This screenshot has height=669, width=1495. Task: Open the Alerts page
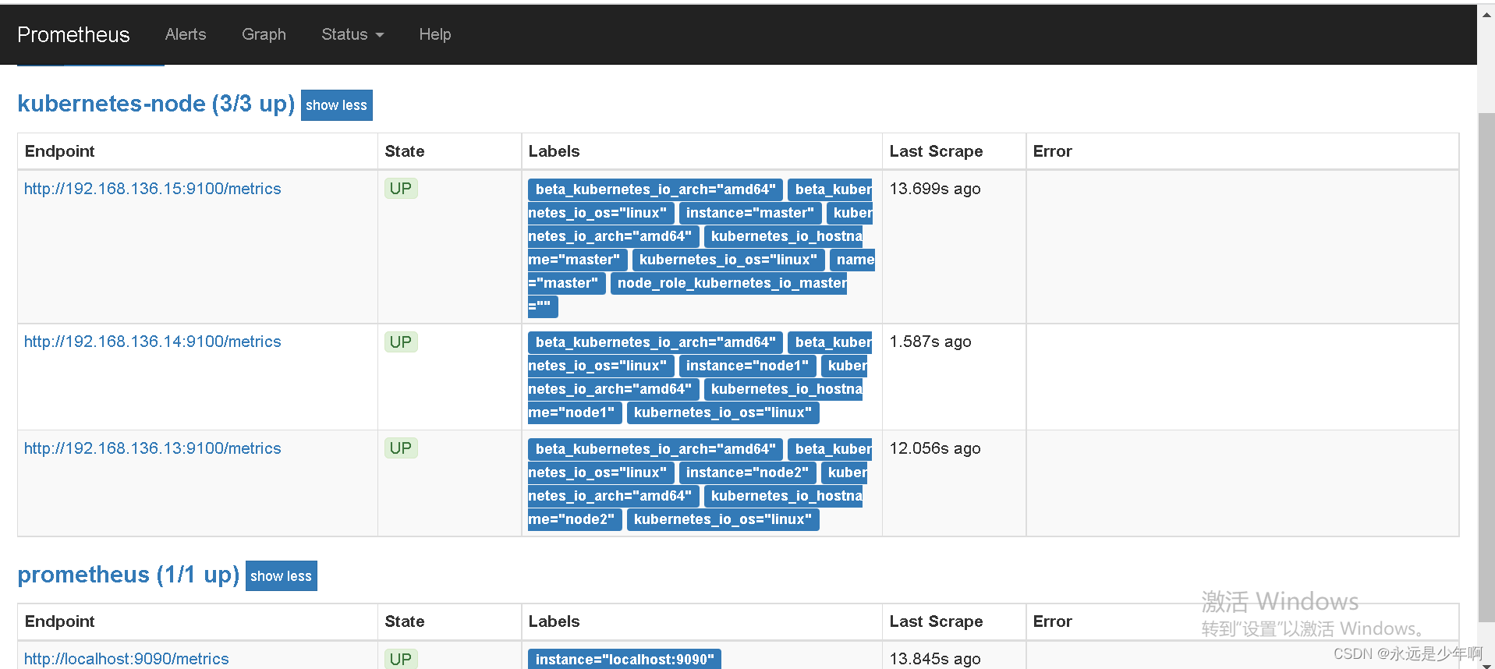[186, 34]
